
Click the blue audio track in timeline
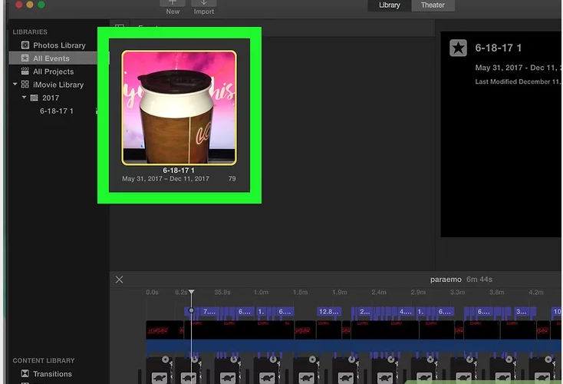(x=354, y=346)
